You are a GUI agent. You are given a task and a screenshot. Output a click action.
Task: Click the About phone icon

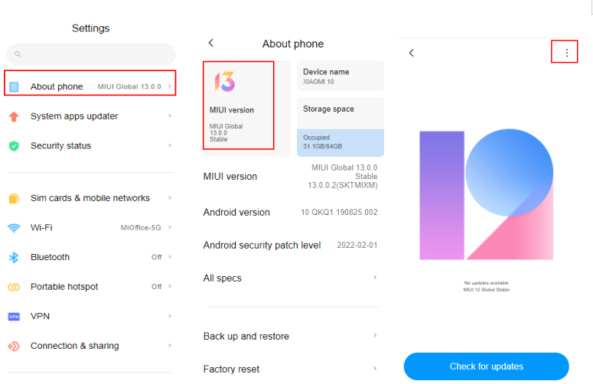14,86
